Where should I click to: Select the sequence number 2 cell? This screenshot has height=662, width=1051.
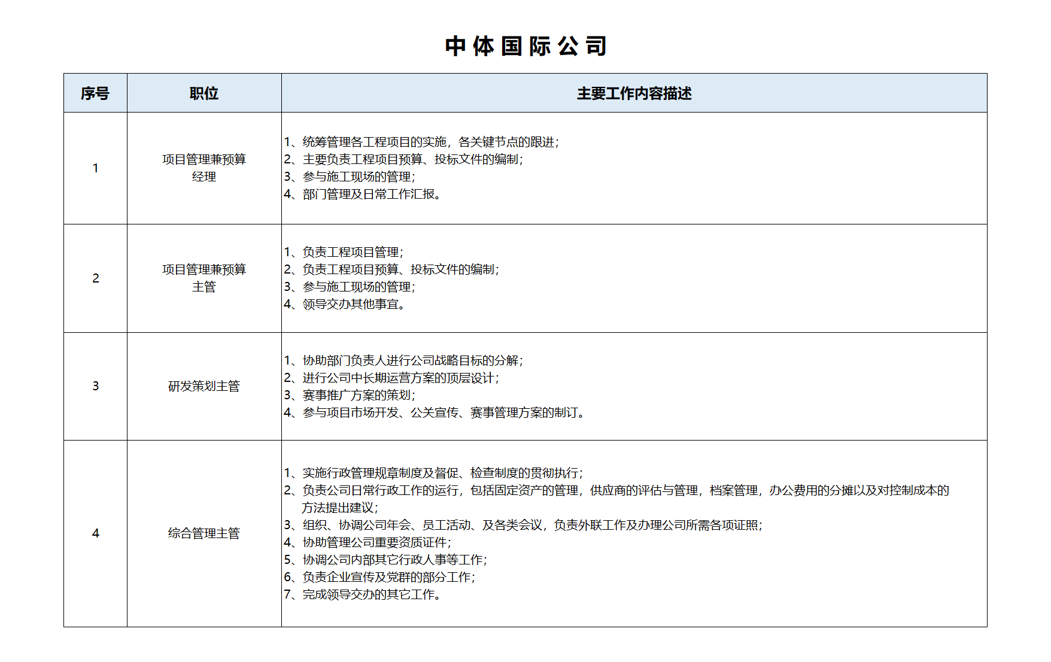95,278
